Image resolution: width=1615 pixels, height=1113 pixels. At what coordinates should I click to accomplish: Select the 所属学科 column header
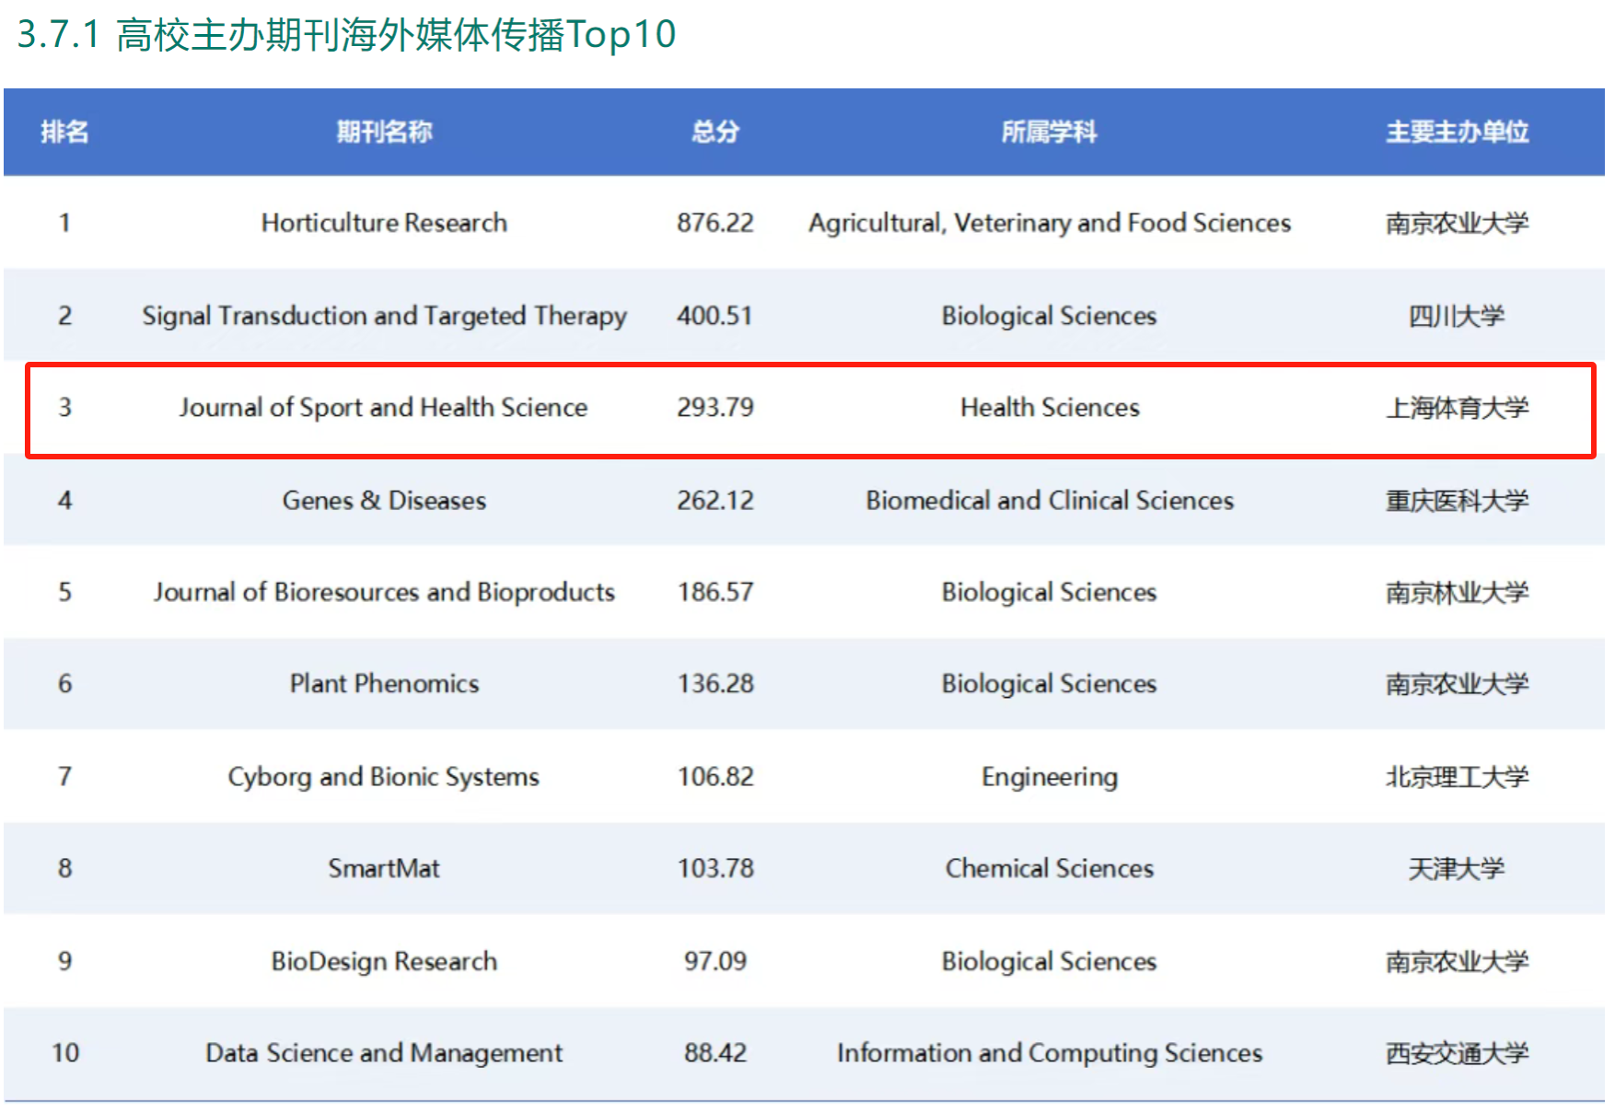point(1049,132)
